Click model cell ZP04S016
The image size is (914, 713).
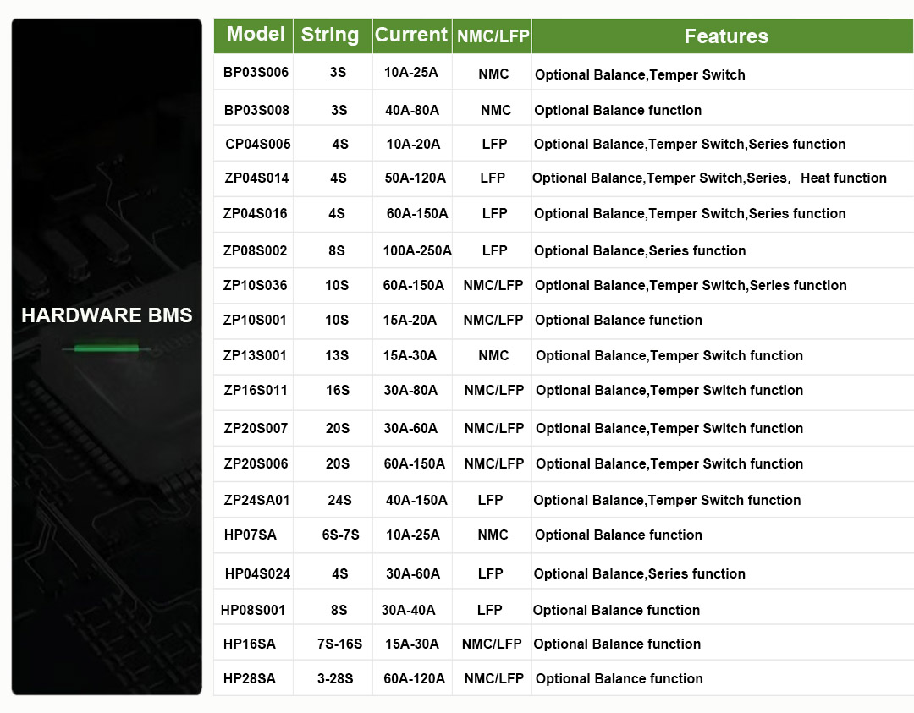click(x=256, y=213)
